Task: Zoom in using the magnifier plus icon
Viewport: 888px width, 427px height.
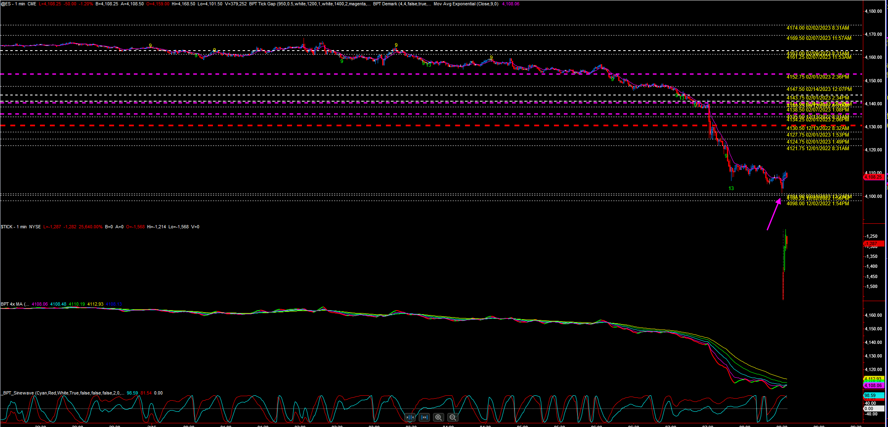Action: pyautogui.click(x=438, y=417)
